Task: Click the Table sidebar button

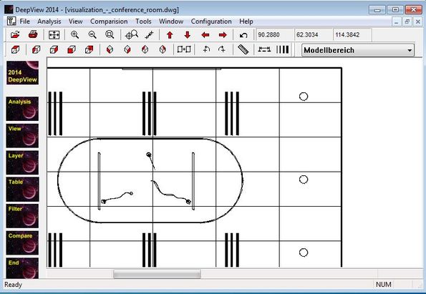Action: point(22,190)
